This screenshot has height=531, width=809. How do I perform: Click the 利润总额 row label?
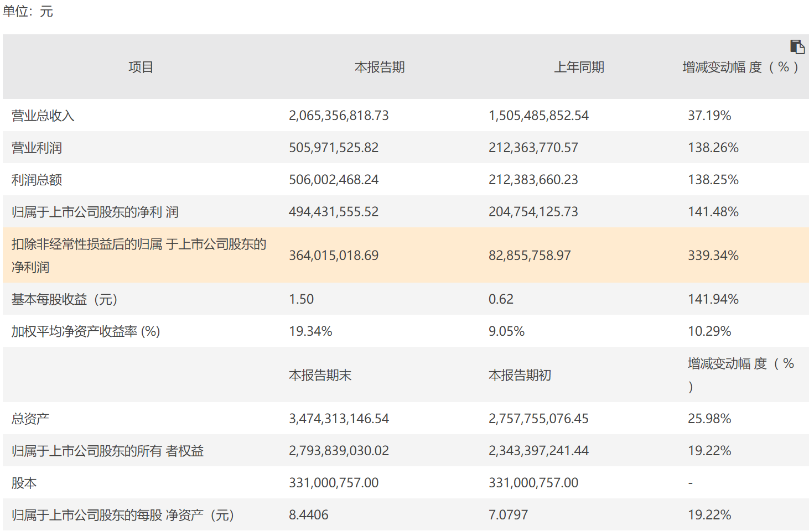point(37,180)
